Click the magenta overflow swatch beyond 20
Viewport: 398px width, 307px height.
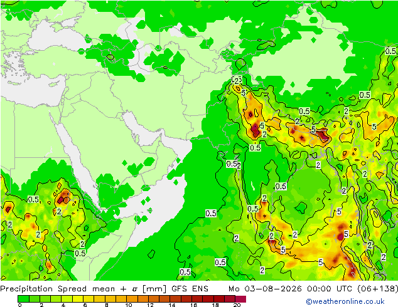click(x=240, y=299)
